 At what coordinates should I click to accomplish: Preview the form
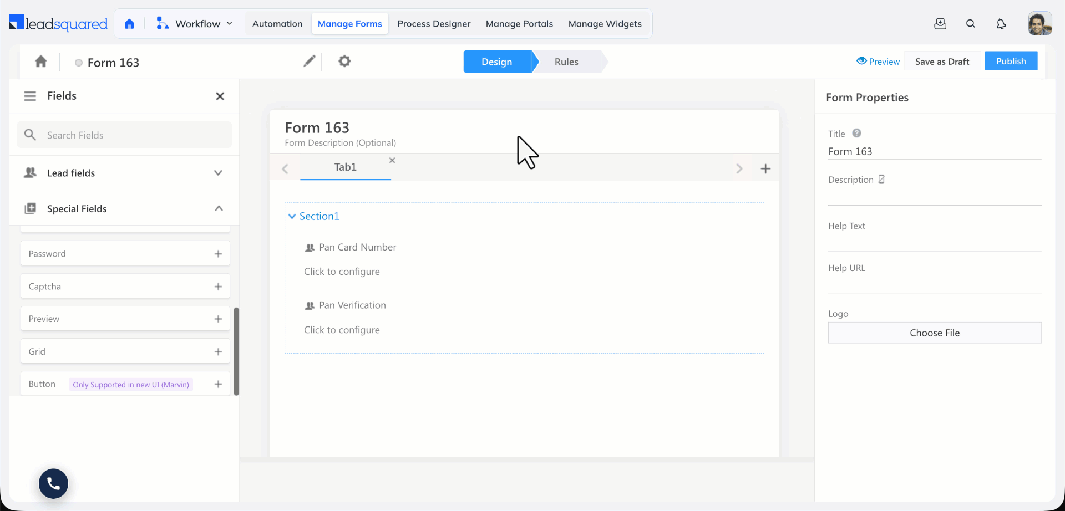pyautogui.click(x=878, y=62)
